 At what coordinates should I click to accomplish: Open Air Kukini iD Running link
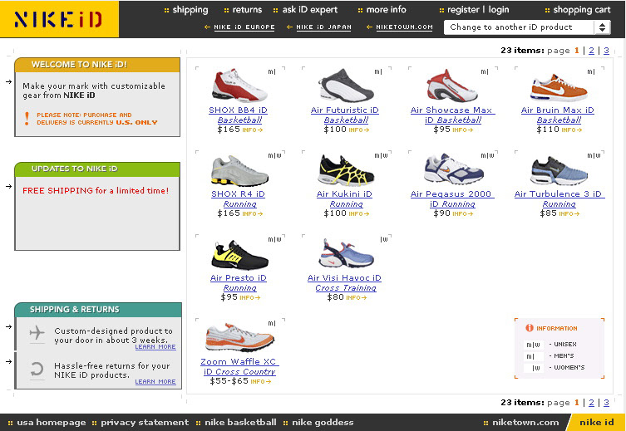pyautogui.click(x=344, y=198)
